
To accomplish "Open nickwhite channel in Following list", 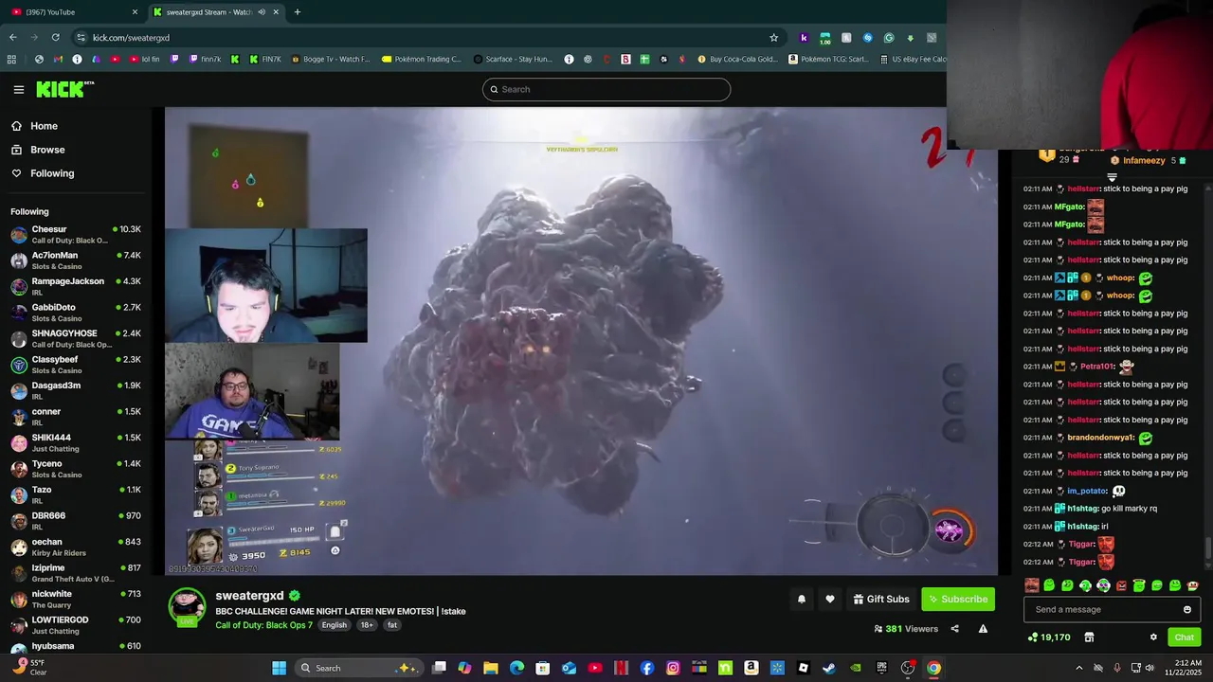I will [76, 599].
